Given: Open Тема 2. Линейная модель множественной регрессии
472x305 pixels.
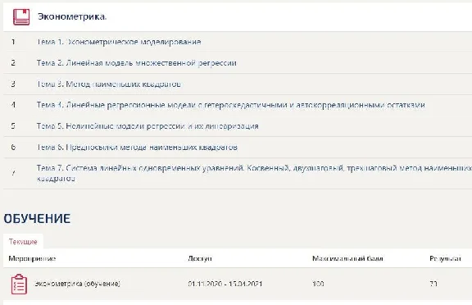Looking at the screenshot, I should tap(136, 63).
